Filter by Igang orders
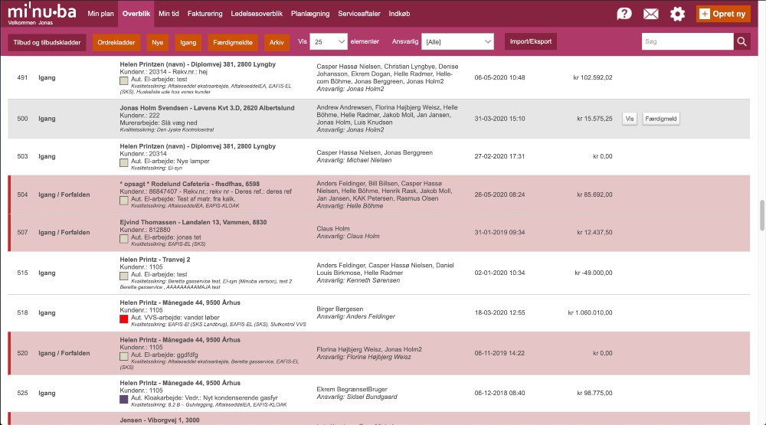The width and height of the screenshot is (766, 425). [186, 42]
